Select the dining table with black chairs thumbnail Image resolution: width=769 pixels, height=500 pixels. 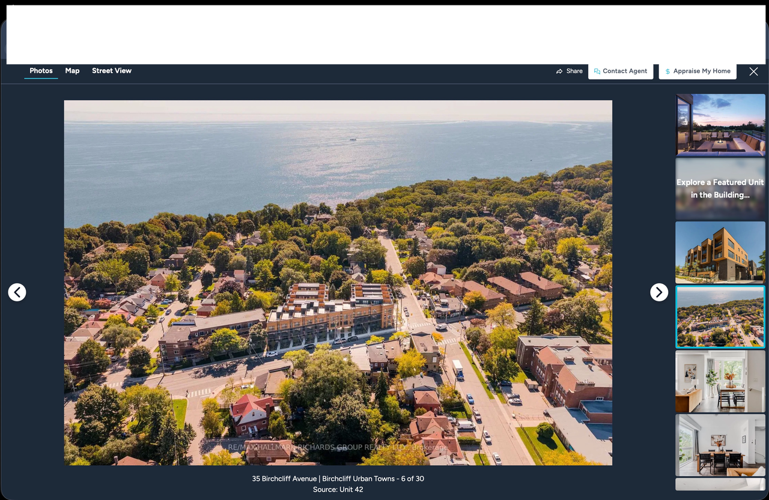coord(720,445)
